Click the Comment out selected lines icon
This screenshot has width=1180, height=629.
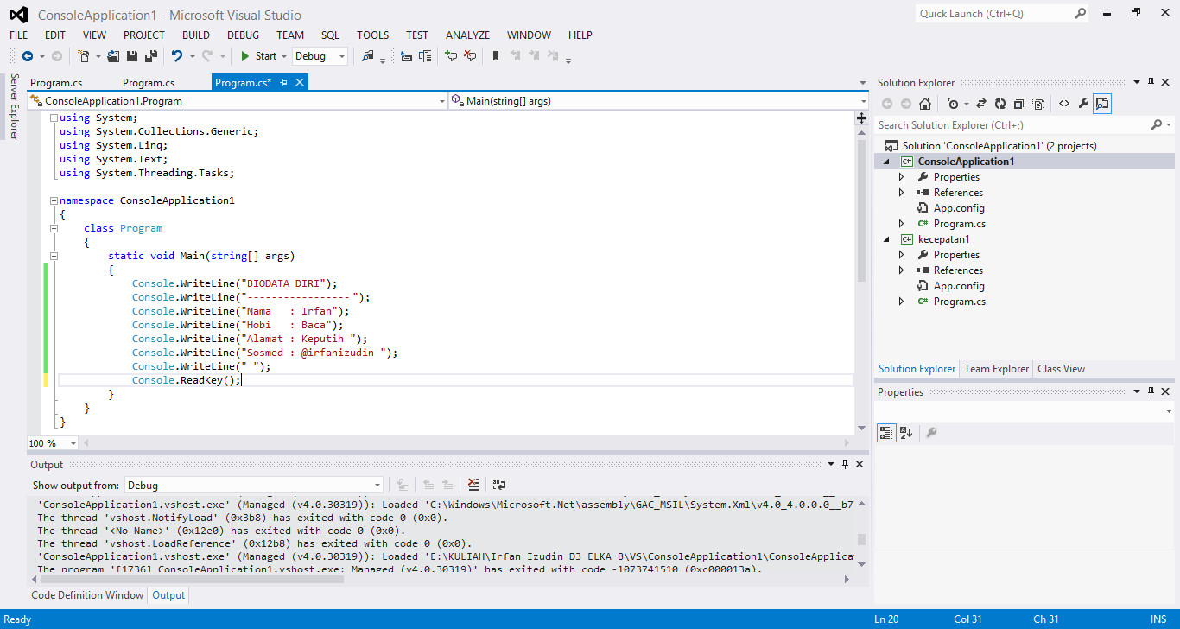pyautogui.click(x=451, y=56)
